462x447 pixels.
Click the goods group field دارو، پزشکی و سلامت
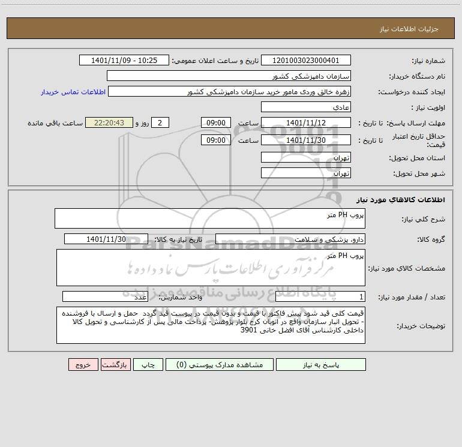coord(290,239)
